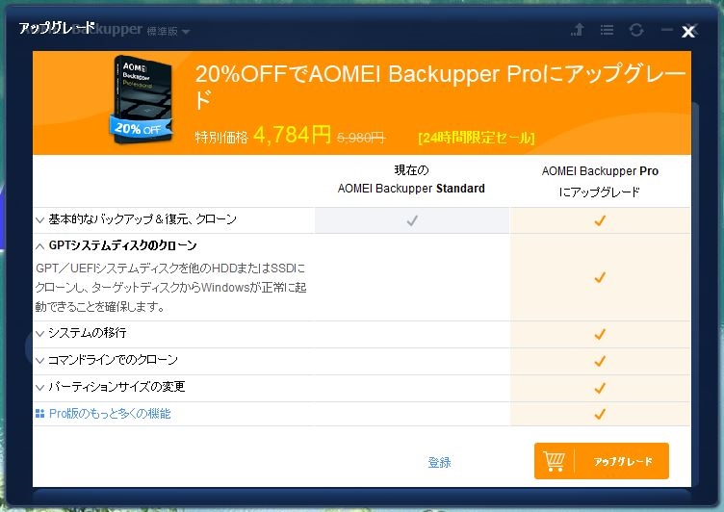Viewport: 724px width, 512px height.
Task: Click the refresh icon in title bar
Action: (636, 30)
